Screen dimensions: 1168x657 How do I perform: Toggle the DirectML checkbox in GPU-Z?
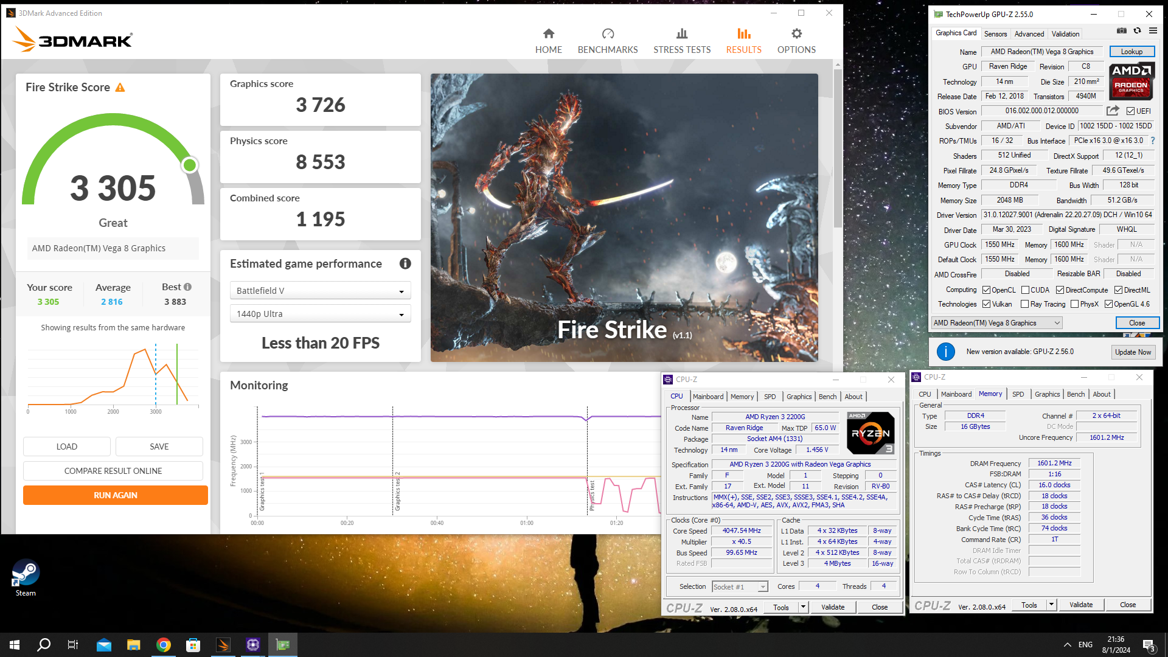coord(1118,290)
